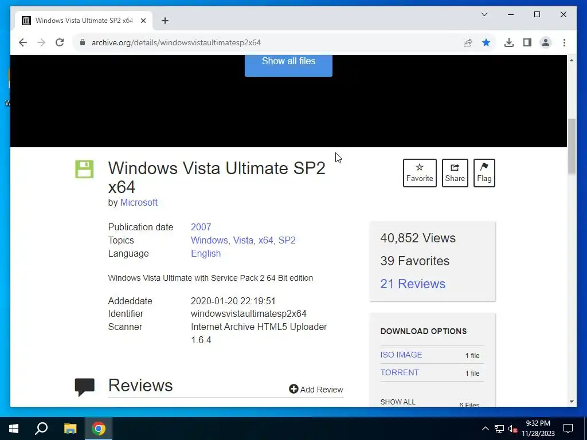Click the forward navigation arrow
The image size is (587, 440).
(x=41, y=42)
